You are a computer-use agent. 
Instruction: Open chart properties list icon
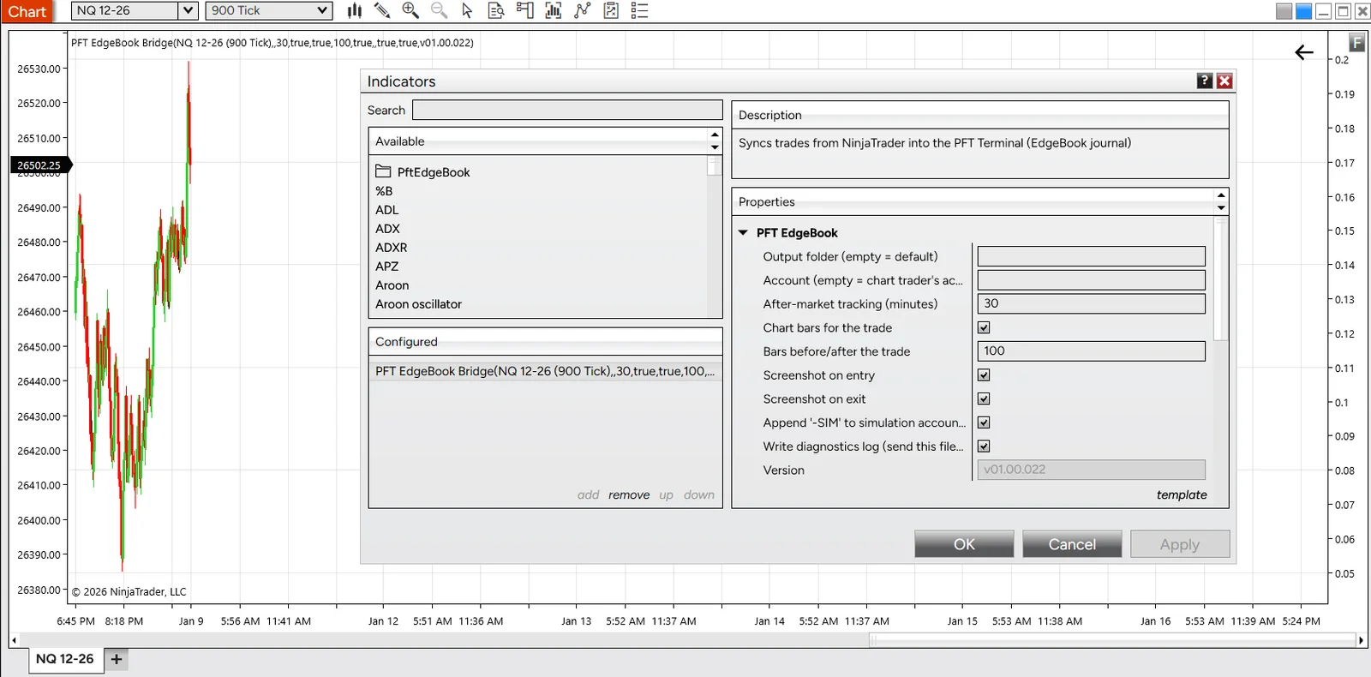(x=639, y=10)
